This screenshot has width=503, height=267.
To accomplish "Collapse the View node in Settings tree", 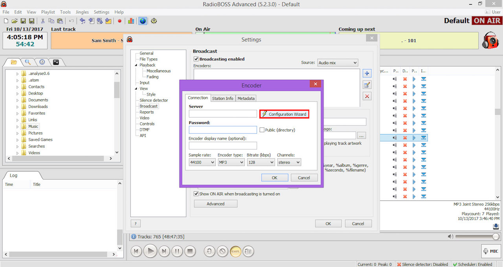I will click(x=136, y=89).
